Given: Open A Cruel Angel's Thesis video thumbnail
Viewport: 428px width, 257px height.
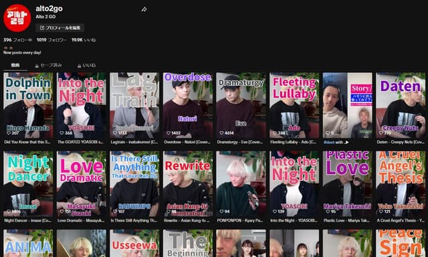Looking at the screenshot, I should tap(401, 184).
